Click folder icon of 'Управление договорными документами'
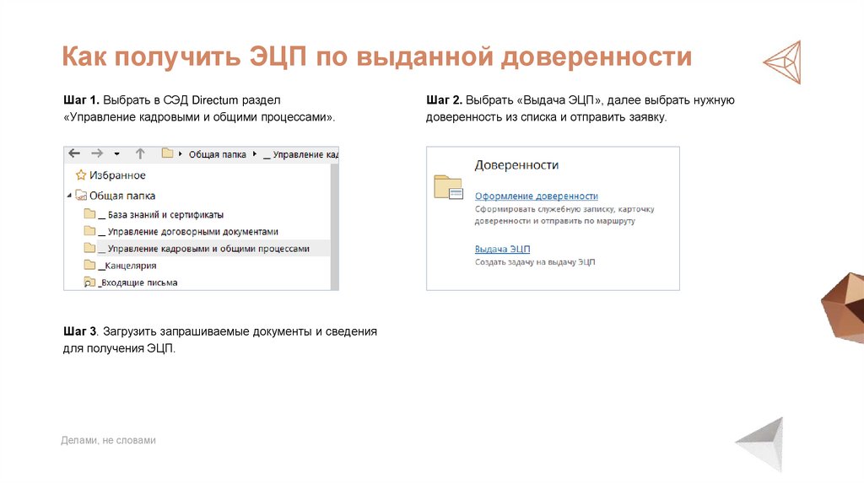This screenshot has width=864, height=484. (89, 231)
